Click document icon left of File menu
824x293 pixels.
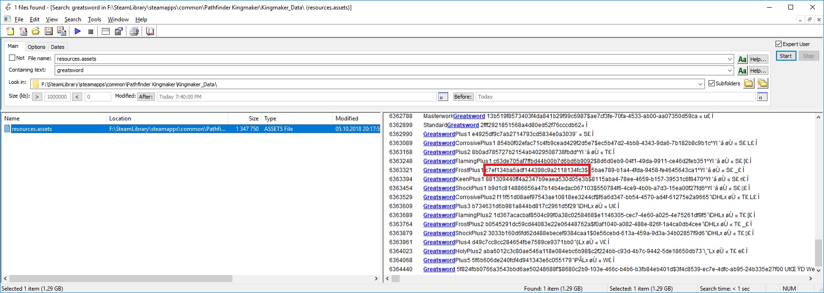[x=7, y=19]
